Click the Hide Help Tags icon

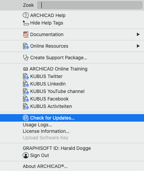(26, 23)
